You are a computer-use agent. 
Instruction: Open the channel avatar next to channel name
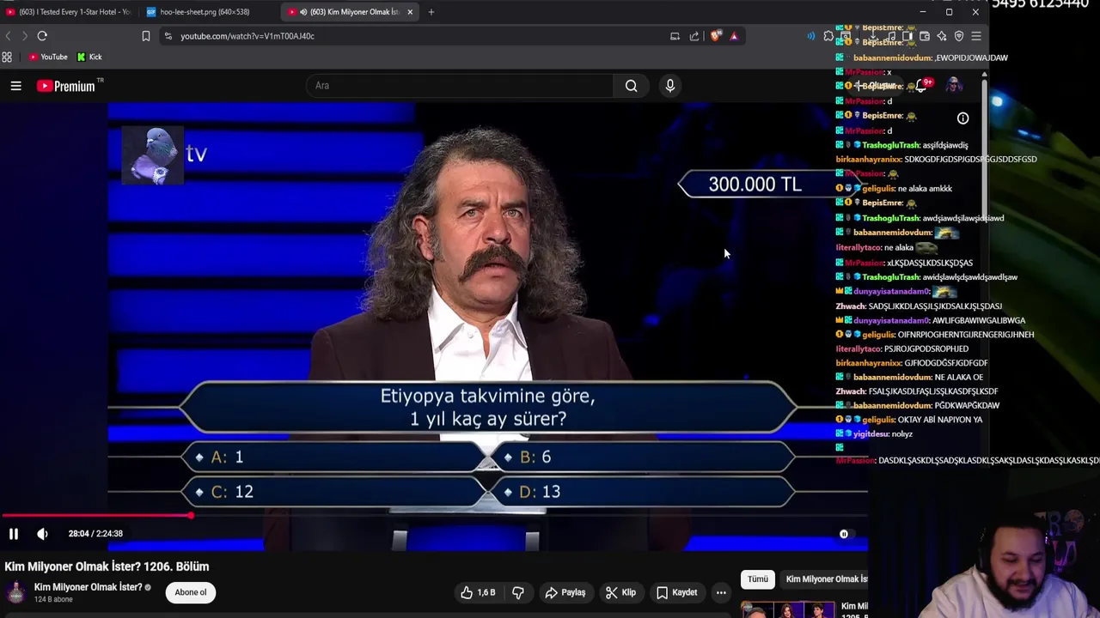[x=16, y=592]
